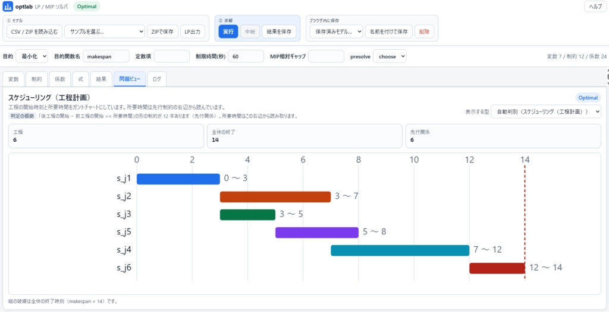Open the 表示する型 自動判別 dropdown
Viewport: 609px width, 312px height.
pos(546,112)
